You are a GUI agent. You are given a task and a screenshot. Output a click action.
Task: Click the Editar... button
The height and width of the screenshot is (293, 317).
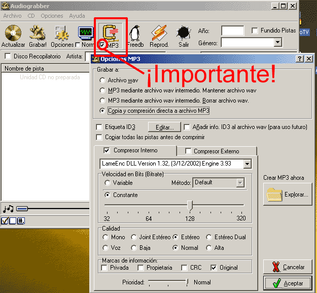click(x=164, y=127)
